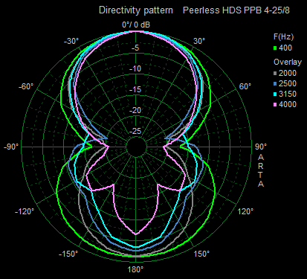Click the 150° angle label
307x279 pixels.
point(201,254)
